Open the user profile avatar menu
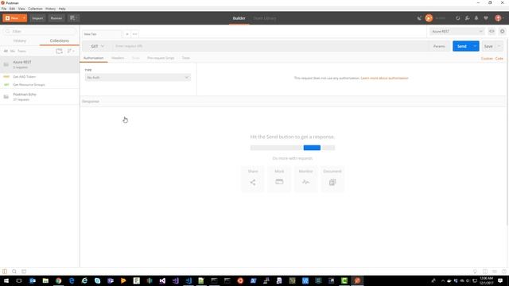This screenshot has width=509, height=286. coord(498,18)
